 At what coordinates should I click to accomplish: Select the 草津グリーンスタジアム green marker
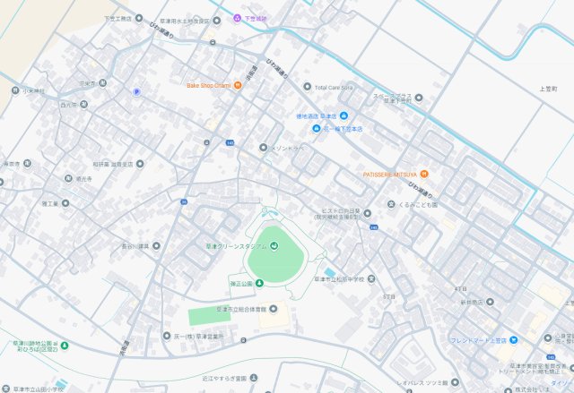point(274,245)
